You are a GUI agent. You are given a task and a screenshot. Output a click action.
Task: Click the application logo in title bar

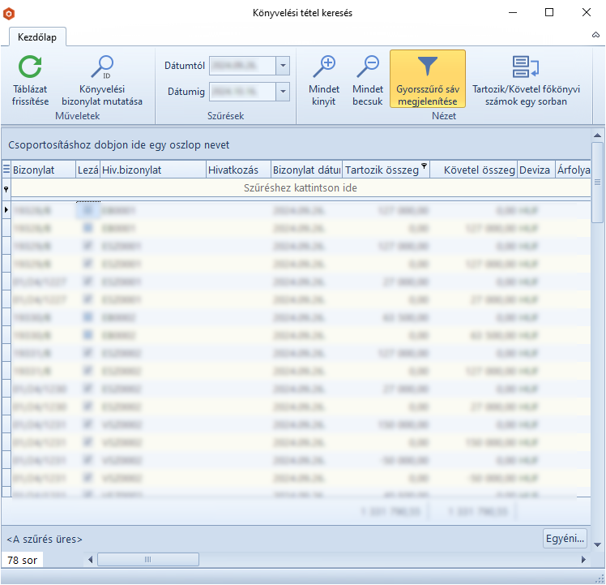(10, 13)
